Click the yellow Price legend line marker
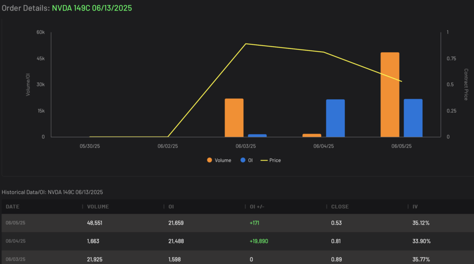Screen dimensions: 474x264 [264, 160]
